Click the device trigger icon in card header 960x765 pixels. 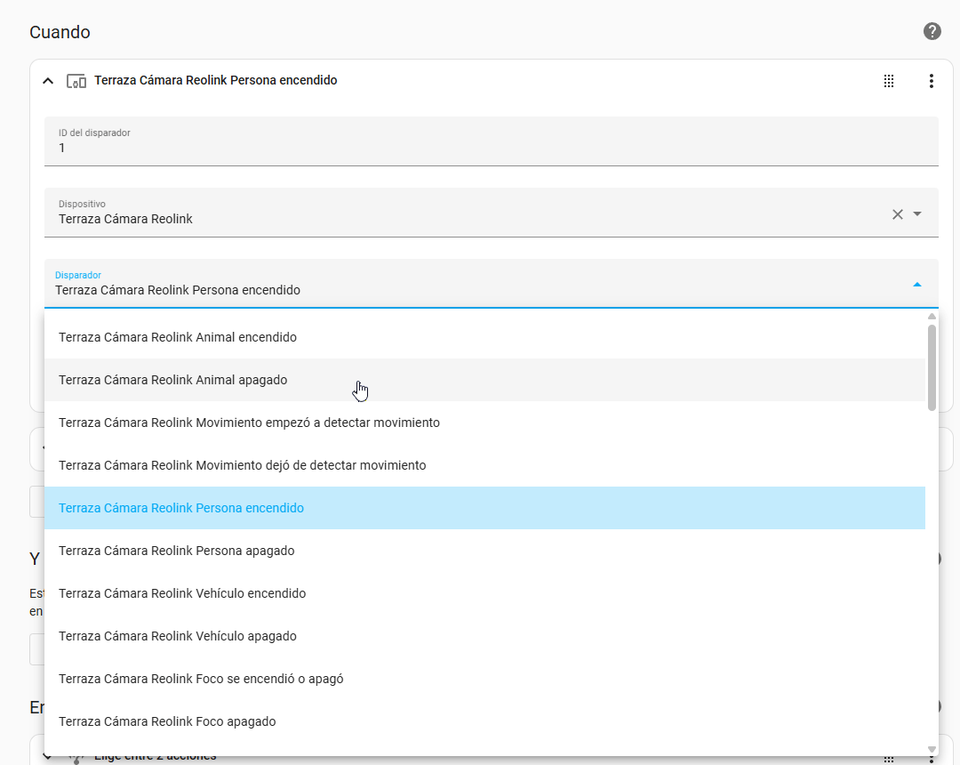pos(76,81)
